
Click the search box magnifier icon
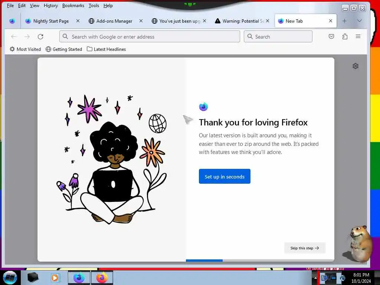(x=250, y=36)
